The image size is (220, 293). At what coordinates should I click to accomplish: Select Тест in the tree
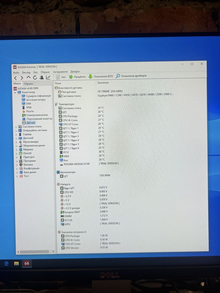pos(24,176)
